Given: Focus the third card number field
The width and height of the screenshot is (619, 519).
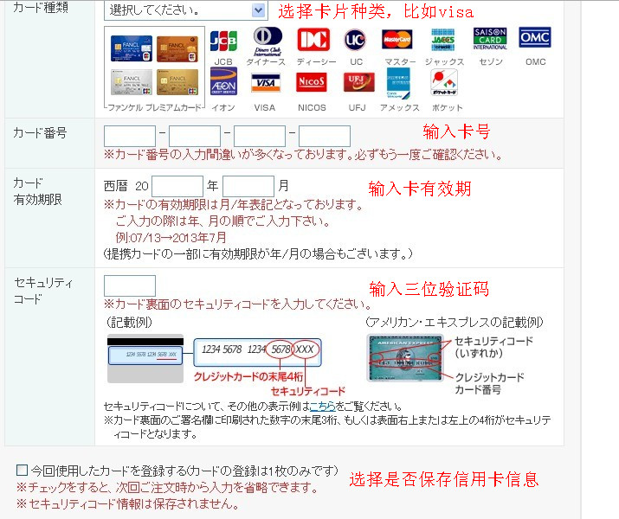Looking at the screenshot, I should (x=260, y=136).
